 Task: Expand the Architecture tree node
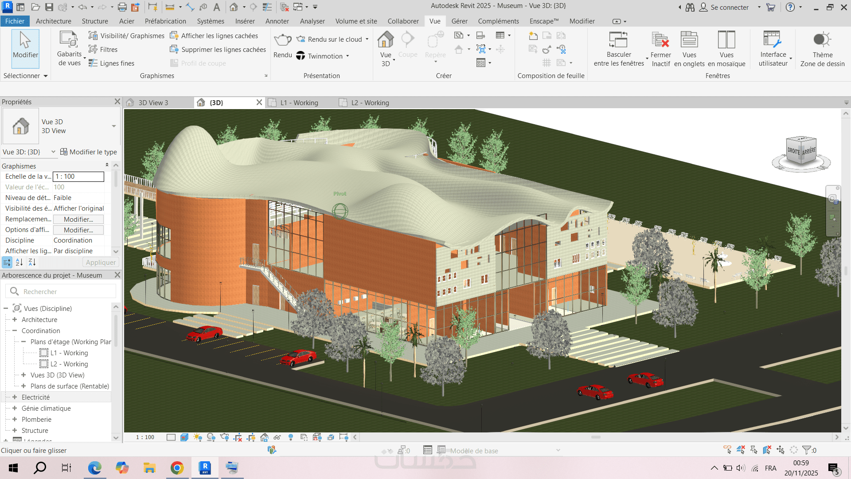15,320
